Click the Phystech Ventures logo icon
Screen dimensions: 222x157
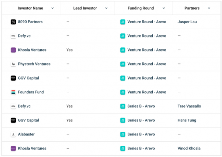(13, 64)
